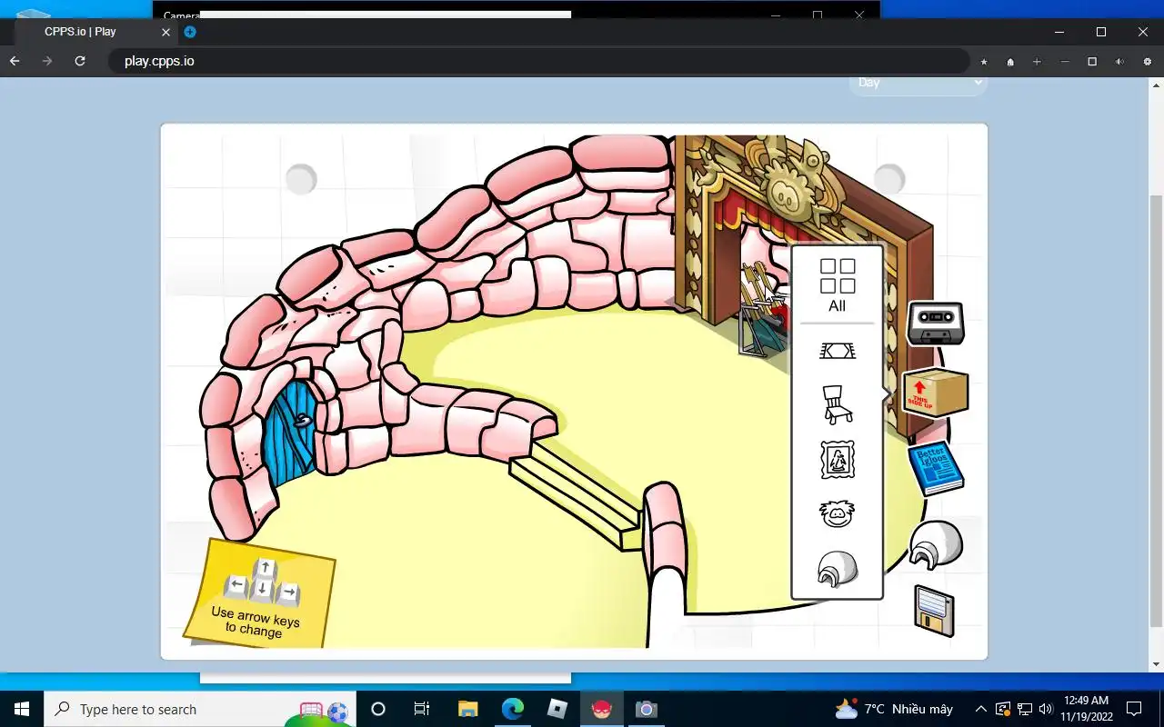This screenshot has height=727, width=1164.
Task: Go forward with the right arrow
Action: pyautogui.click(x=47, y=61)
